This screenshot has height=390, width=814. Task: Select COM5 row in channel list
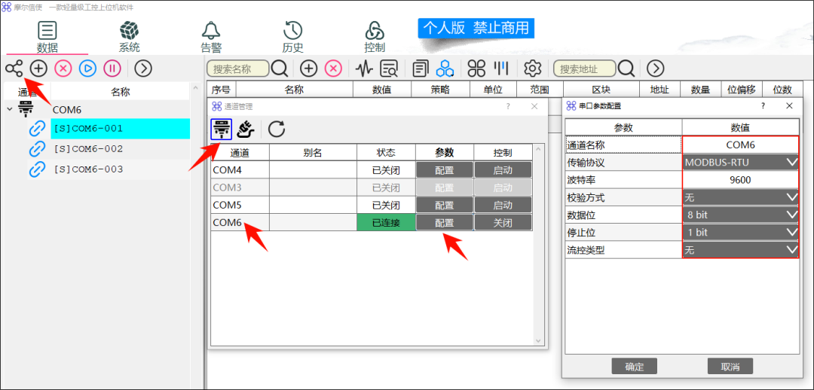240,205
